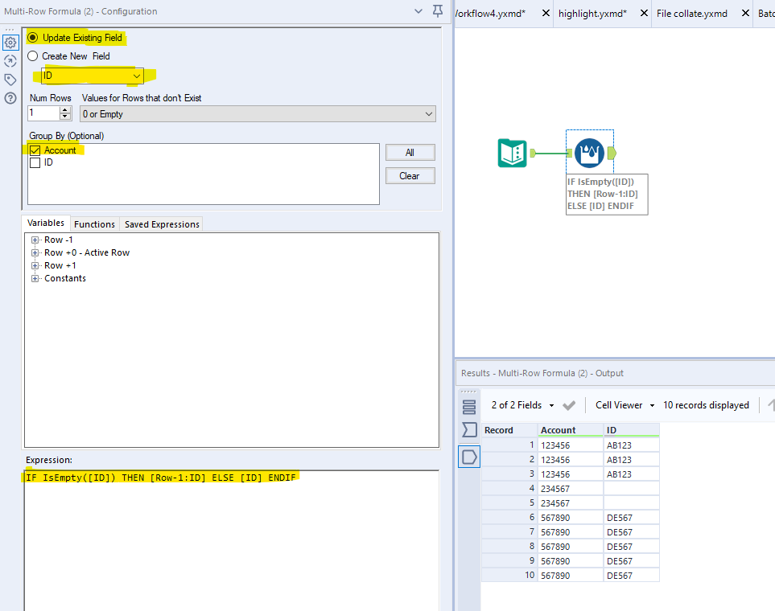Uncheck the Account checkbox under Group By
Screen dimensions: 775x611
(x=34, y=150)
